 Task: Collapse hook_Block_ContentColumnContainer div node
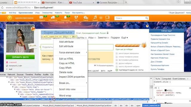click(7, 77)
